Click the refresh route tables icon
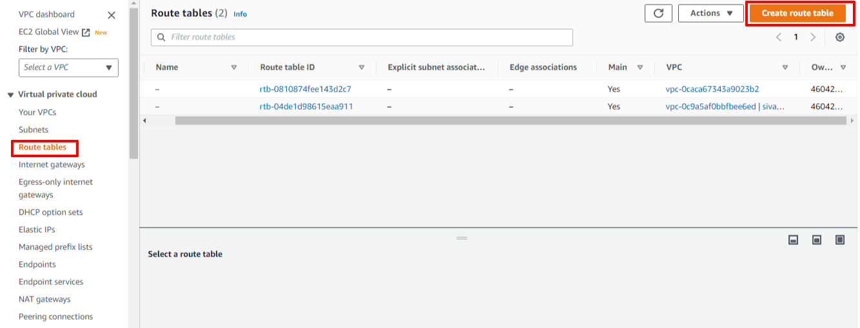Screen dimensions: 860x328 tap(658, 13)
